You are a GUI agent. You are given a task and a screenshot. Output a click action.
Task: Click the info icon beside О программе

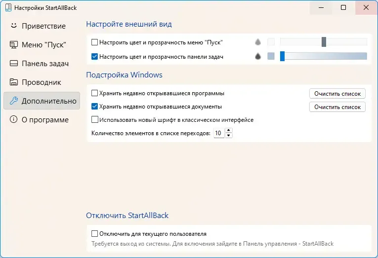click(x=14, y=120)
